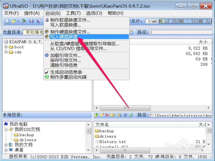Screen dimensions: 215x161
Task: Expand the boot folder tree node
Action: pyautogui.click(x=6, y=47)
